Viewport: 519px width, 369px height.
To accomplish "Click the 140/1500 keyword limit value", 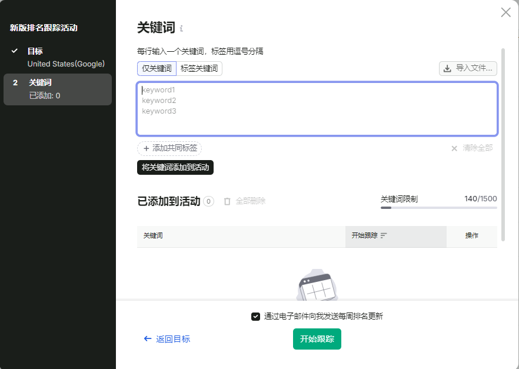I will (480, 199).
